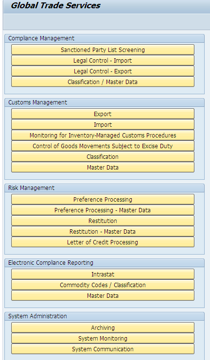Open Master Data in Customs Management

click(103, 168)
